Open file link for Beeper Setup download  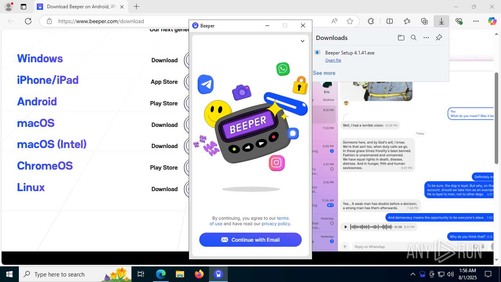coord(333,60)
